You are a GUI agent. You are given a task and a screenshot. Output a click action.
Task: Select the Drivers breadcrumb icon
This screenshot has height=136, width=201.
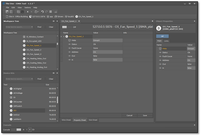(56, 16)
